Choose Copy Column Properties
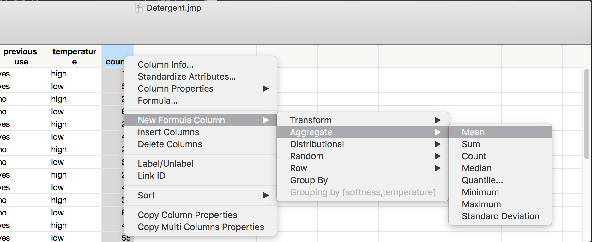This screenshot has height=242, width=592. click(187, 215)
